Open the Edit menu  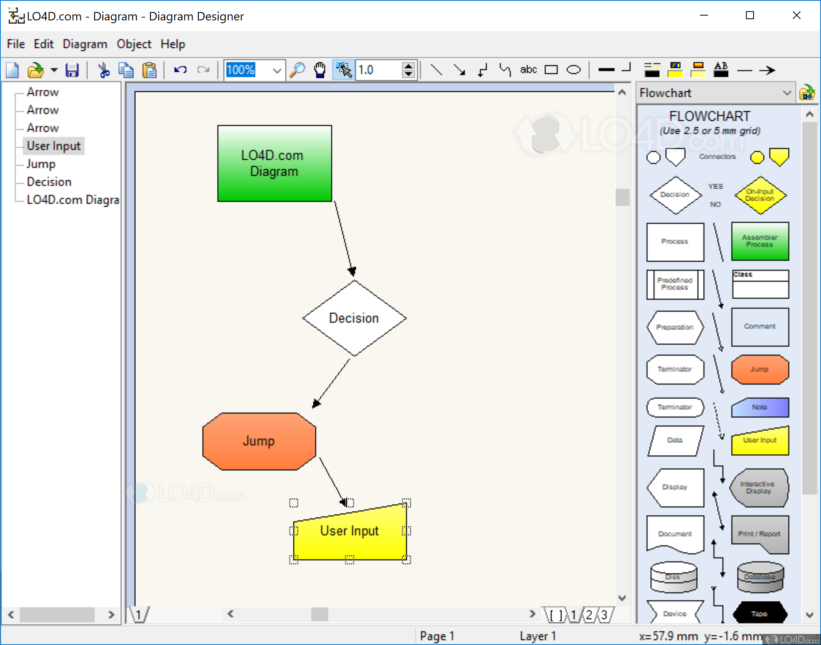44,44
